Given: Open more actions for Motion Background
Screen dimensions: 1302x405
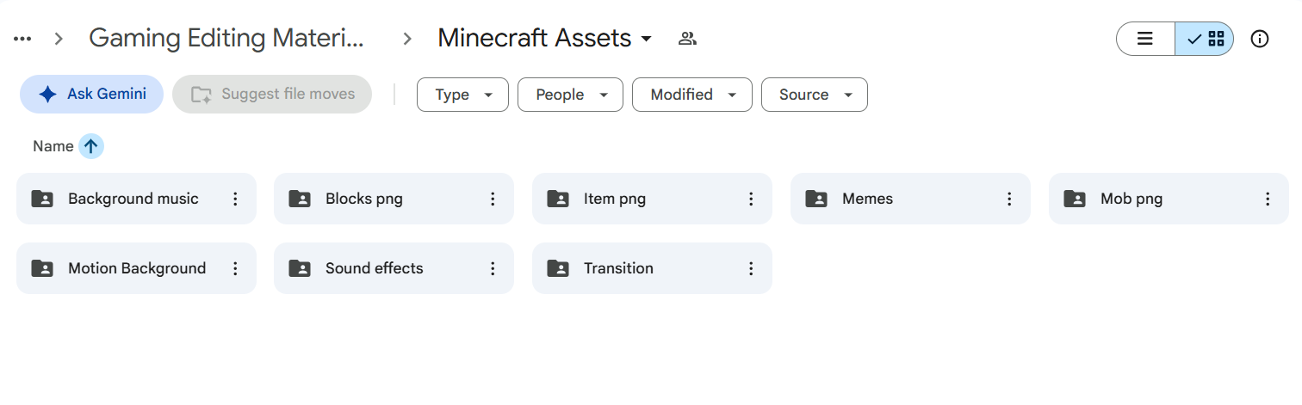Looking at the screenshot, I should pyautogui.click(x=235, y=268).
